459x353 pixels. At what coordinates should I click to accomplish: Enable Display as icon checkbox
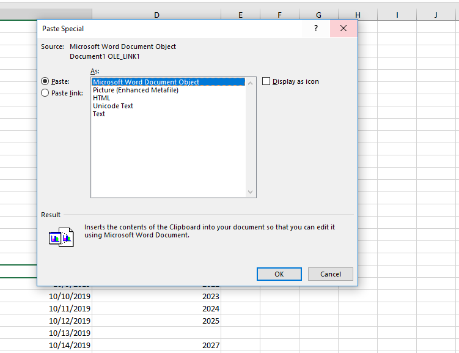[266, 81]
